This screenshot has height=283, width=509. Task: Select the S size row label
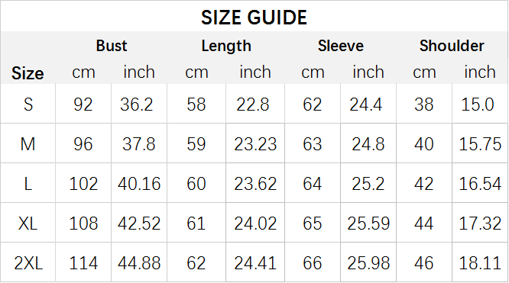(x=28, y=105)
